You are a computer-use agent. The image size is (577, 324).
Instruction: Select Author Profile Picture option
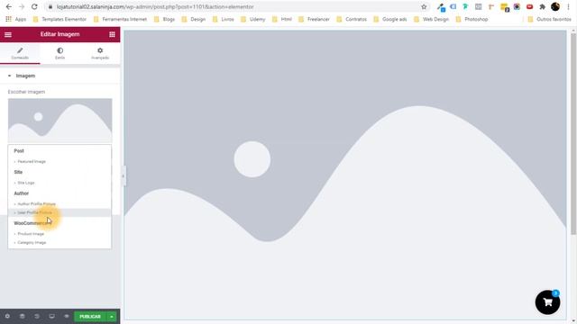pos(36,203)
